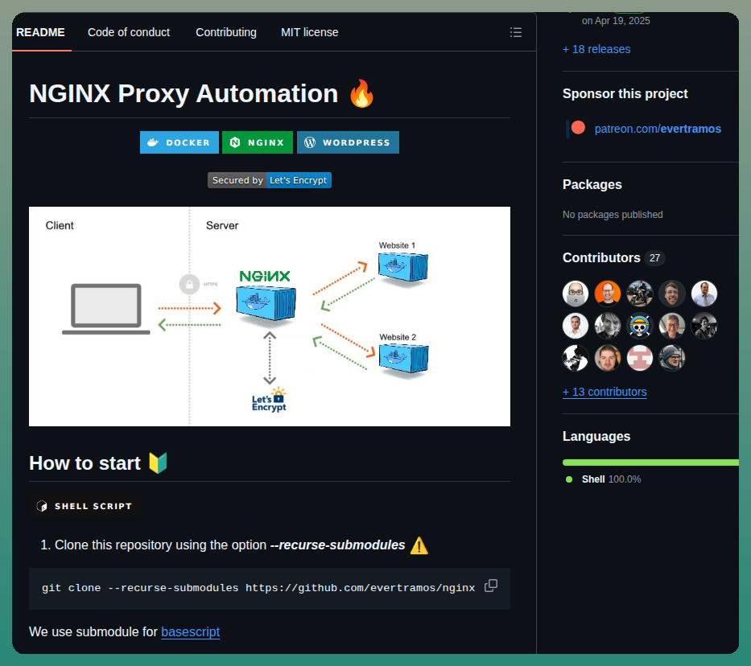Click the --recurse-submodules option text

point(337,545)
